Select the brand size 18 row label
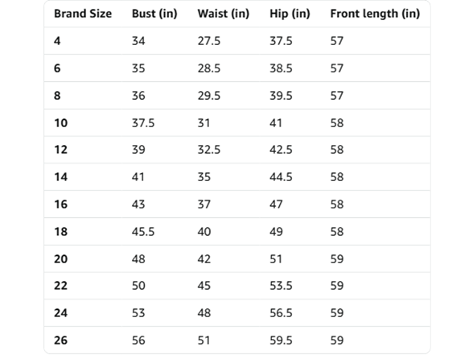Image resolution: width=473 pixels, height=355 pixels. click(61, 232)
